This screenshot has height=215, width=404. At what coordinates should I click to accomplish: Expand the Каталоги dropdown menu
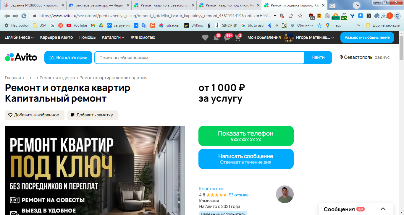coord(113,37)
